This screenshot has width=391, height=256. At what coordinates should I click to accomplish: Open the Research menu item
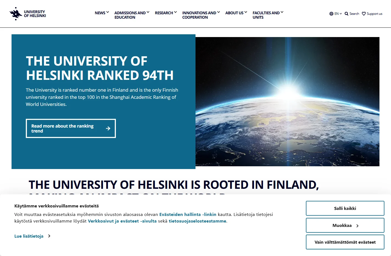click(164, 13)
